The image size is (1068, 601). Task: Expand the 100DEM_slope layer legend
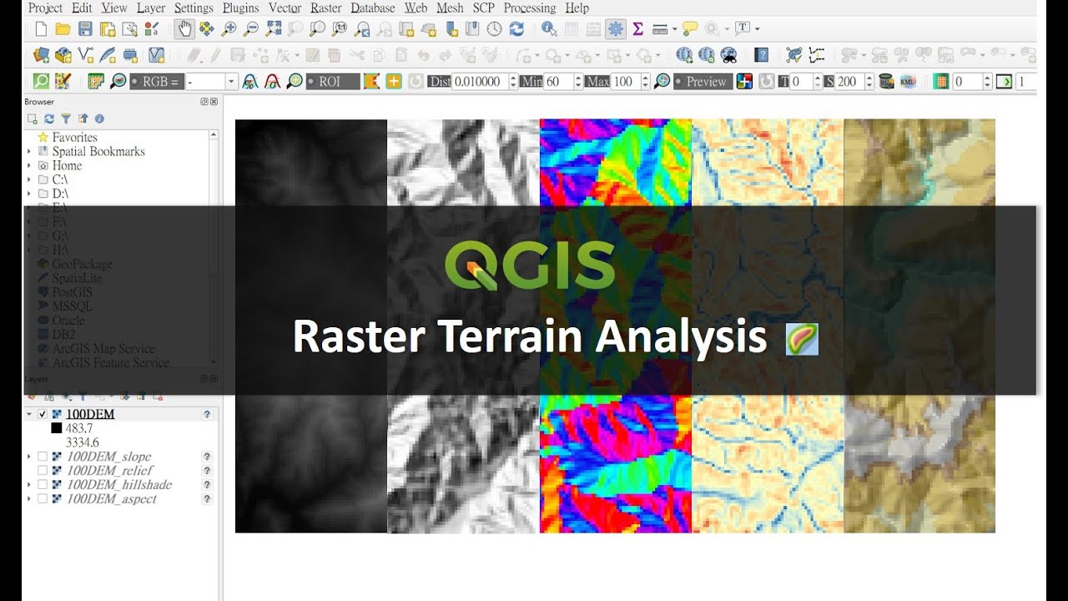(29, 457)
